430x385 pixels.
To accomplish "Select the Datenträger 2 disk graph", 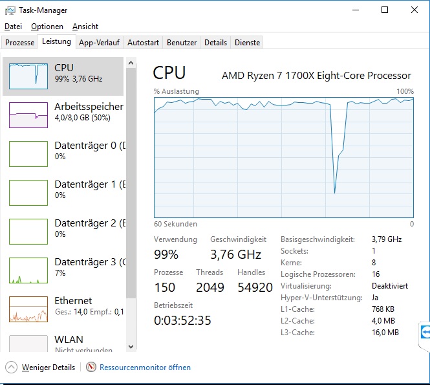I will click(28, 232).
